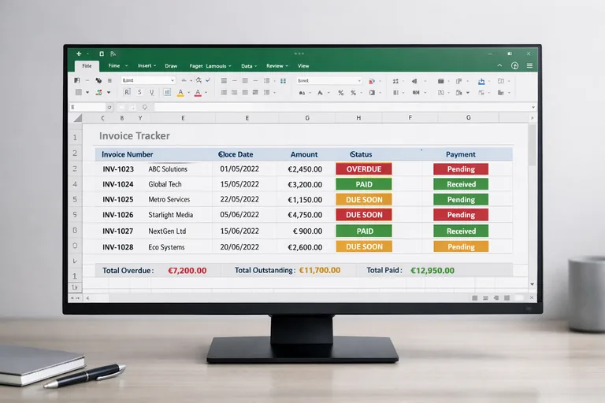Click the red Pending badge for Starlight Media
The height and width of the screenshot is (403, 605).
461,215
